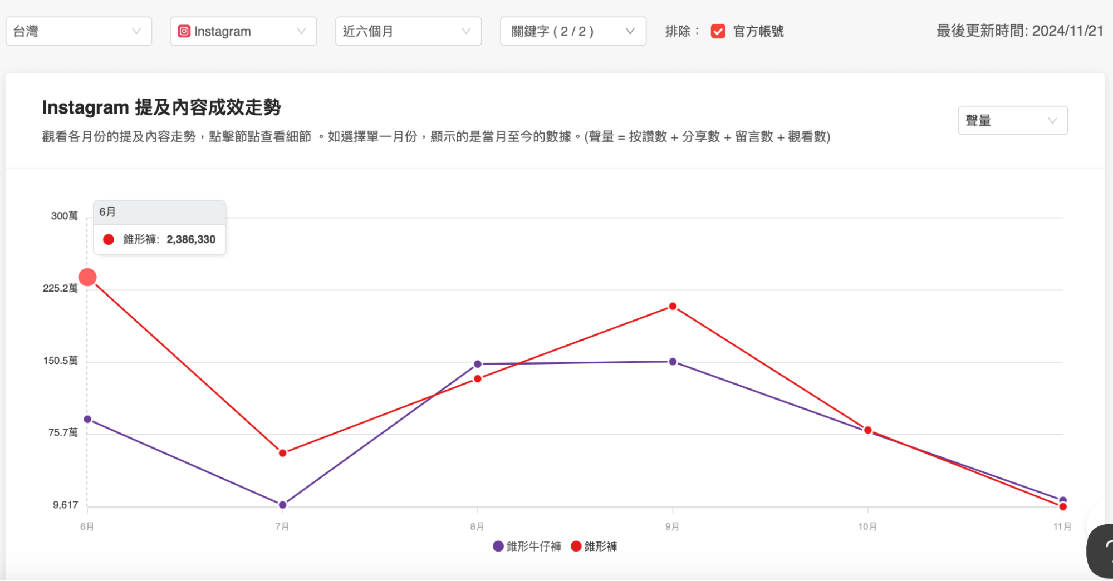
Task: Click the 75.7萬 y-axis label
Action: coord(63,432)
